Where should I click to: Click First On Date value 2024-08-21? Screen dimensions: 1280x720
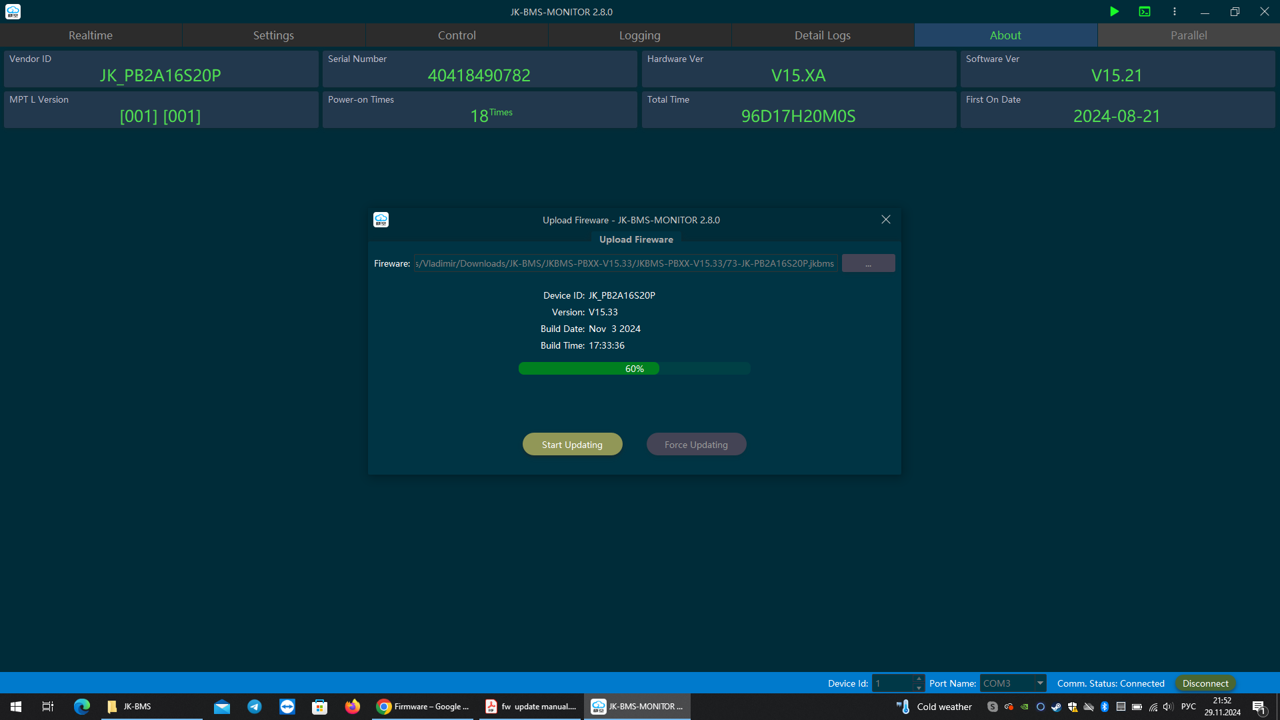click(1117, 116)
